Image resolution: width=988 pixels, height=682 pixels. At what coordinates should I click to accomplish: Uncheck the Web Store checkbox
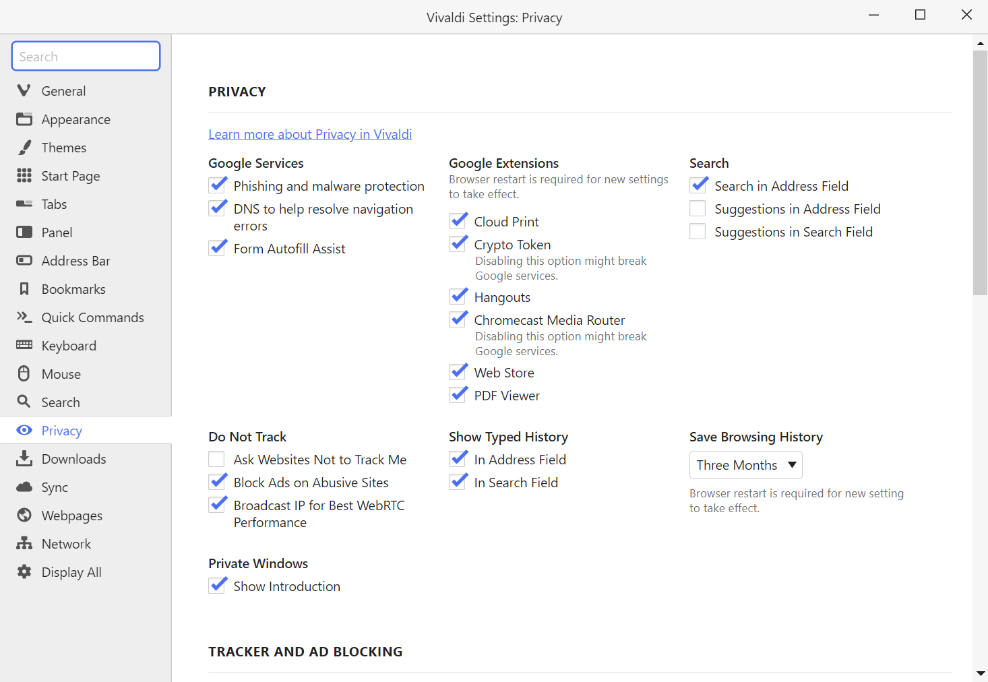(458, 373)
